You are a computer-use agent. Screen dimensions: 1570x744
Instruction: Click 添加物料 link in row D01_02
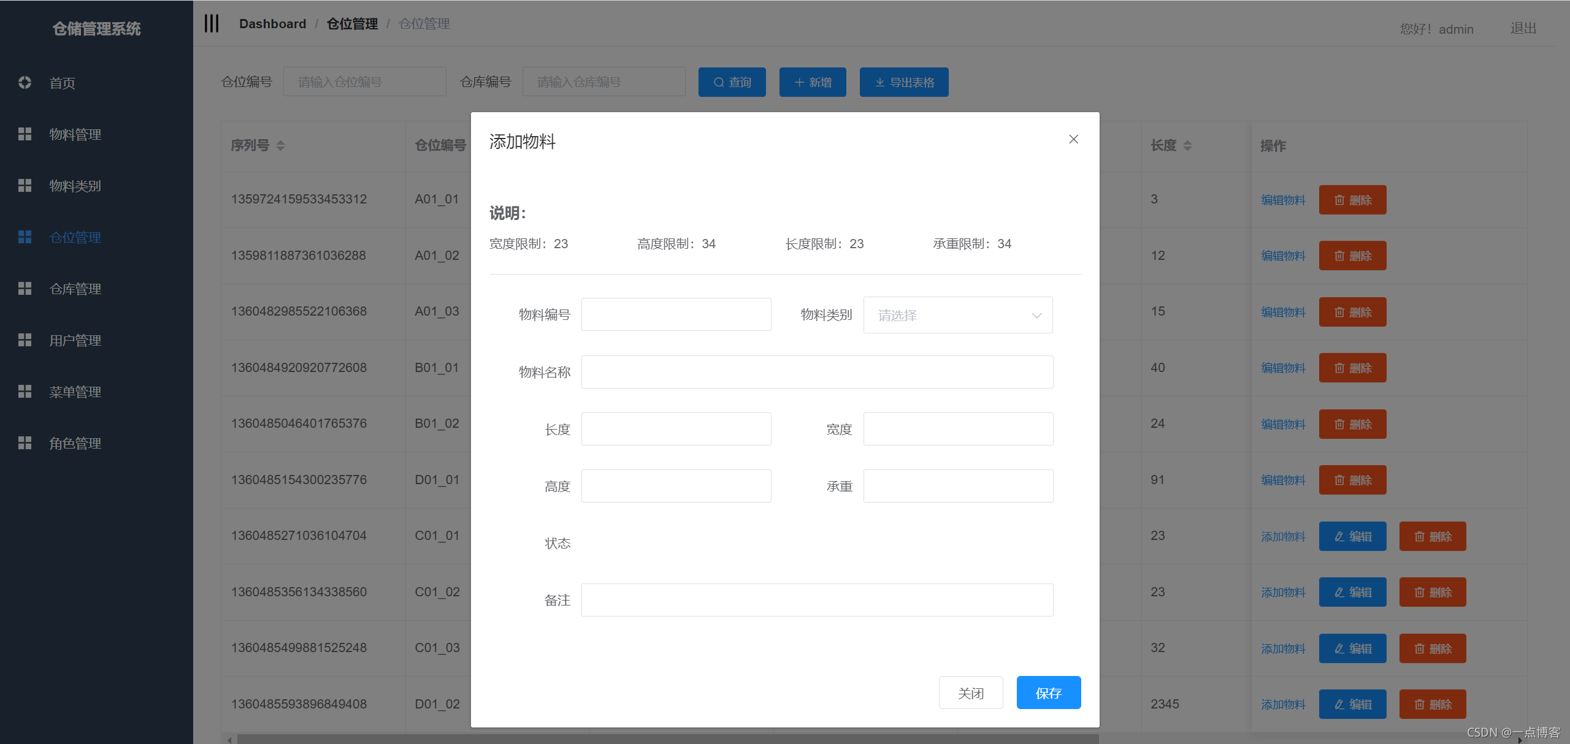pyautogui.click(x=1283, y=704)
